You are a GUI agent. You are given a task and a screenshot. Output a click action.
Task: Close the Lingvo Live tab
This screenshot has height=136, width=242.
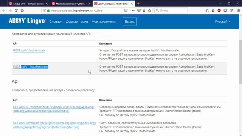click(47, 3)
